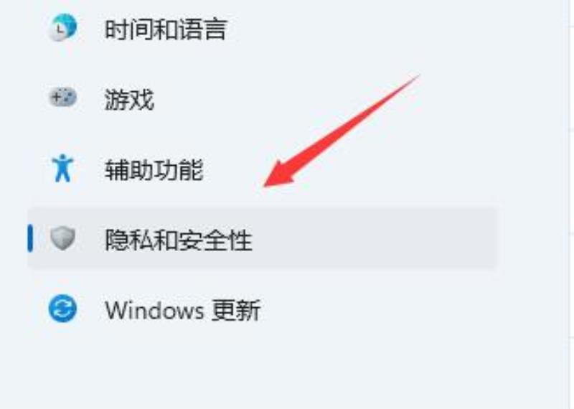Select the accessibility person figure icon
Screen dimensions: 574x409
(62, 168)
